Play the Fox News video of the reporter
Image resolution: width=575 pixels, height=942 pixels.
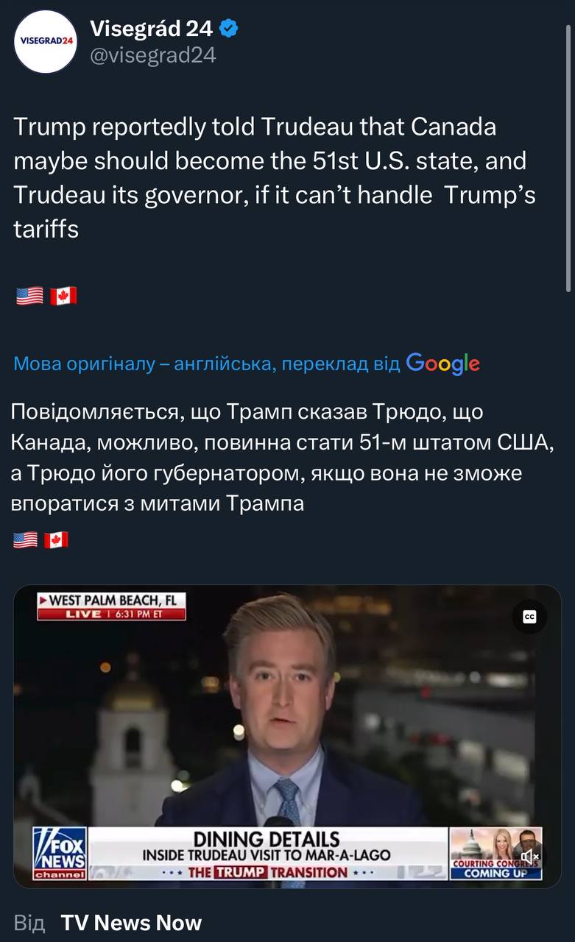[x=287, y=736]
